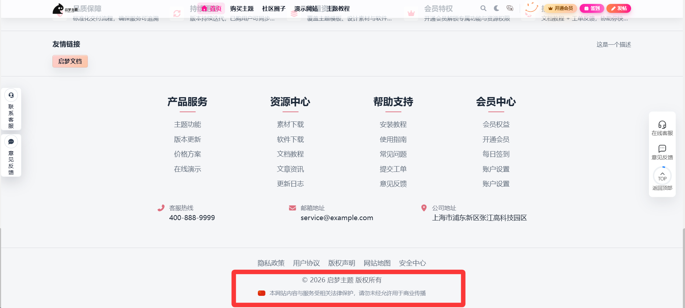
Task: Open the 常见问题 footer link
Action: [393, 154]
